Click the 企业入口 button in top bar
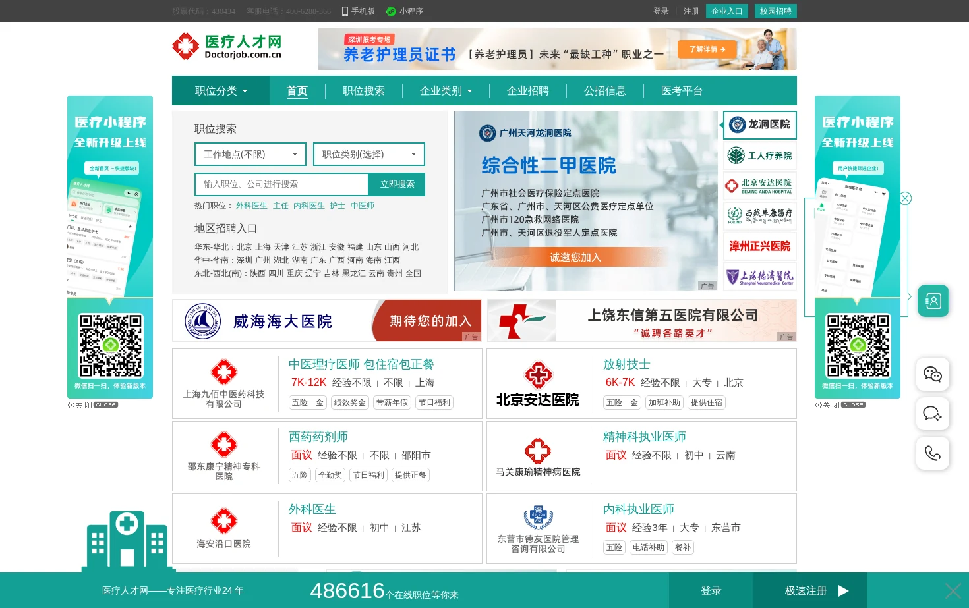 click(x=727, y=11)
